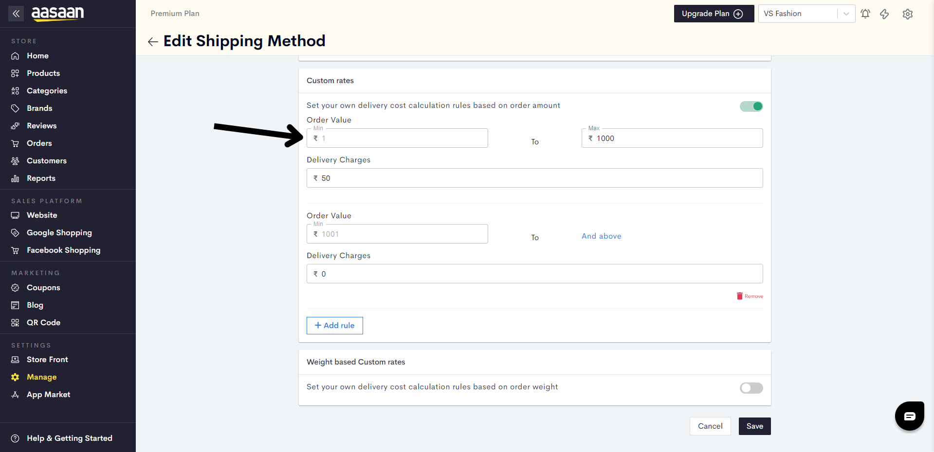934x452 pixels.
Task: Click the Facebook Shopping cart icon
Action: pos(15,250)
